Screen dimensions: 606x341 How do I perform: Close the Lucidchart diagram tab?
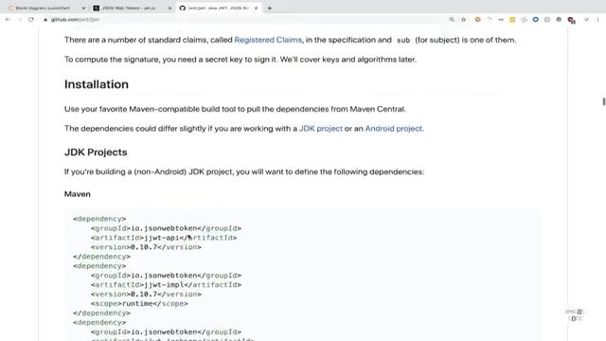pyautogui.click(x=83, y=8)
